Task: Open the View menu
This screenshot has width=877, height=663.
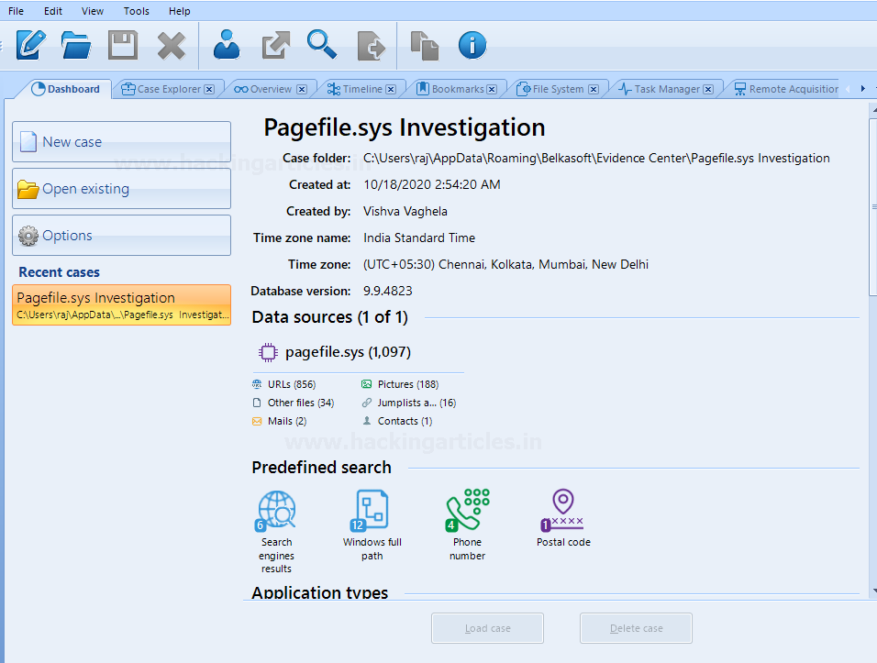Action: point(93,11)
